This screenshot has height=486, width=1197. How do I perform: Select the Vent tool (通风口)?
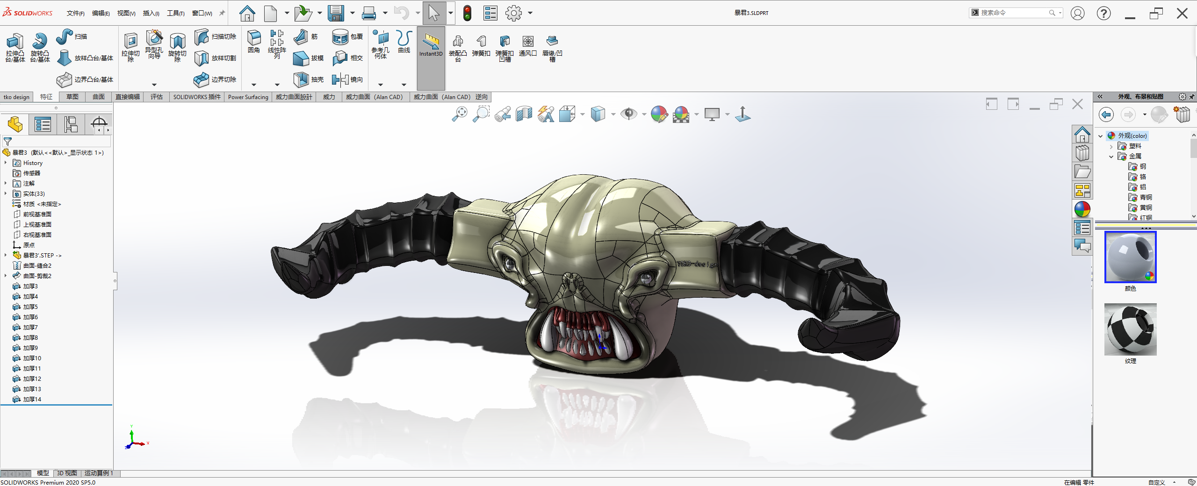(x=528, y=46)
